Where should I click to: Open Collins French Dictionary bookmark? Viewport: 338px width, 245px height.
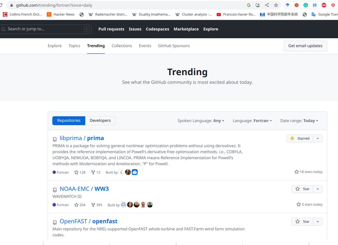click(23, 14)
